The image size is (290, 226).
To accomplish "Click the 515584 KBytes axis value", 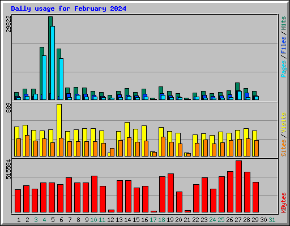I will (x=8, y=169).
